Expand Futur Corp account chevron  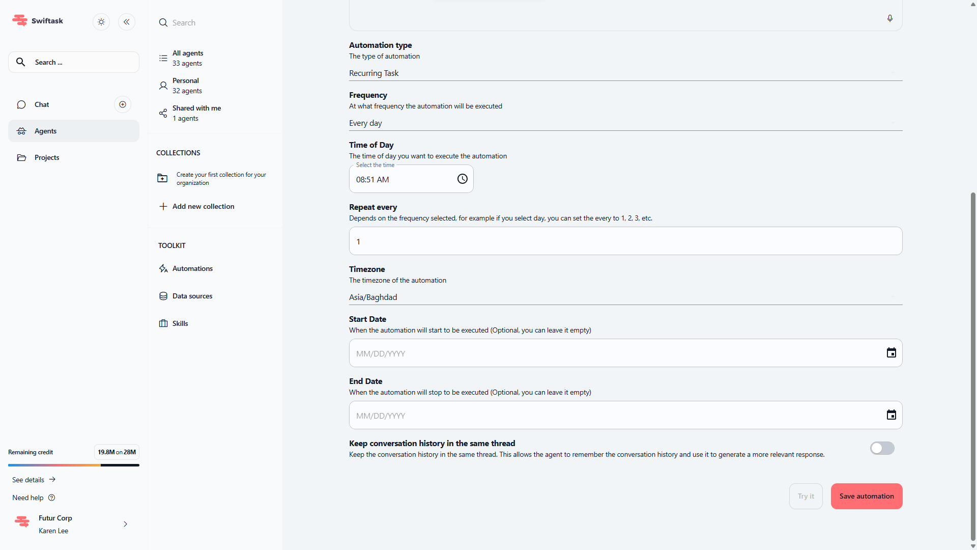(x=125, y=524)
